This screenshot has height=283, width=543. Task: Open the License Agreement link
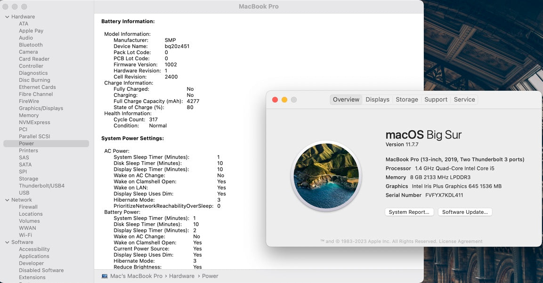pyautogui.click(x=460, y=242)
